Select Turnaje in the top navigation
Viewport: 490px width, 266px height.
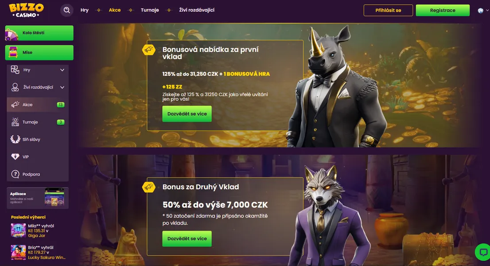click(149, 10)
